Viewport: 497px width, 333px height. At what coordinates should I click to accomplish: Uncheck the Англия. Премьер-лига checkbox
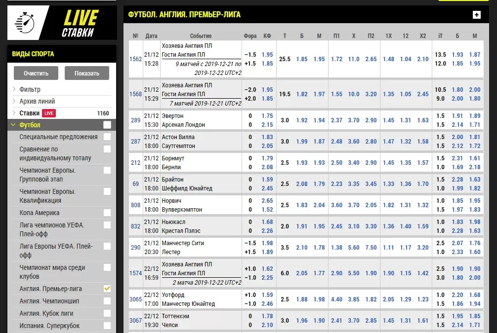[x=107, y=289]
